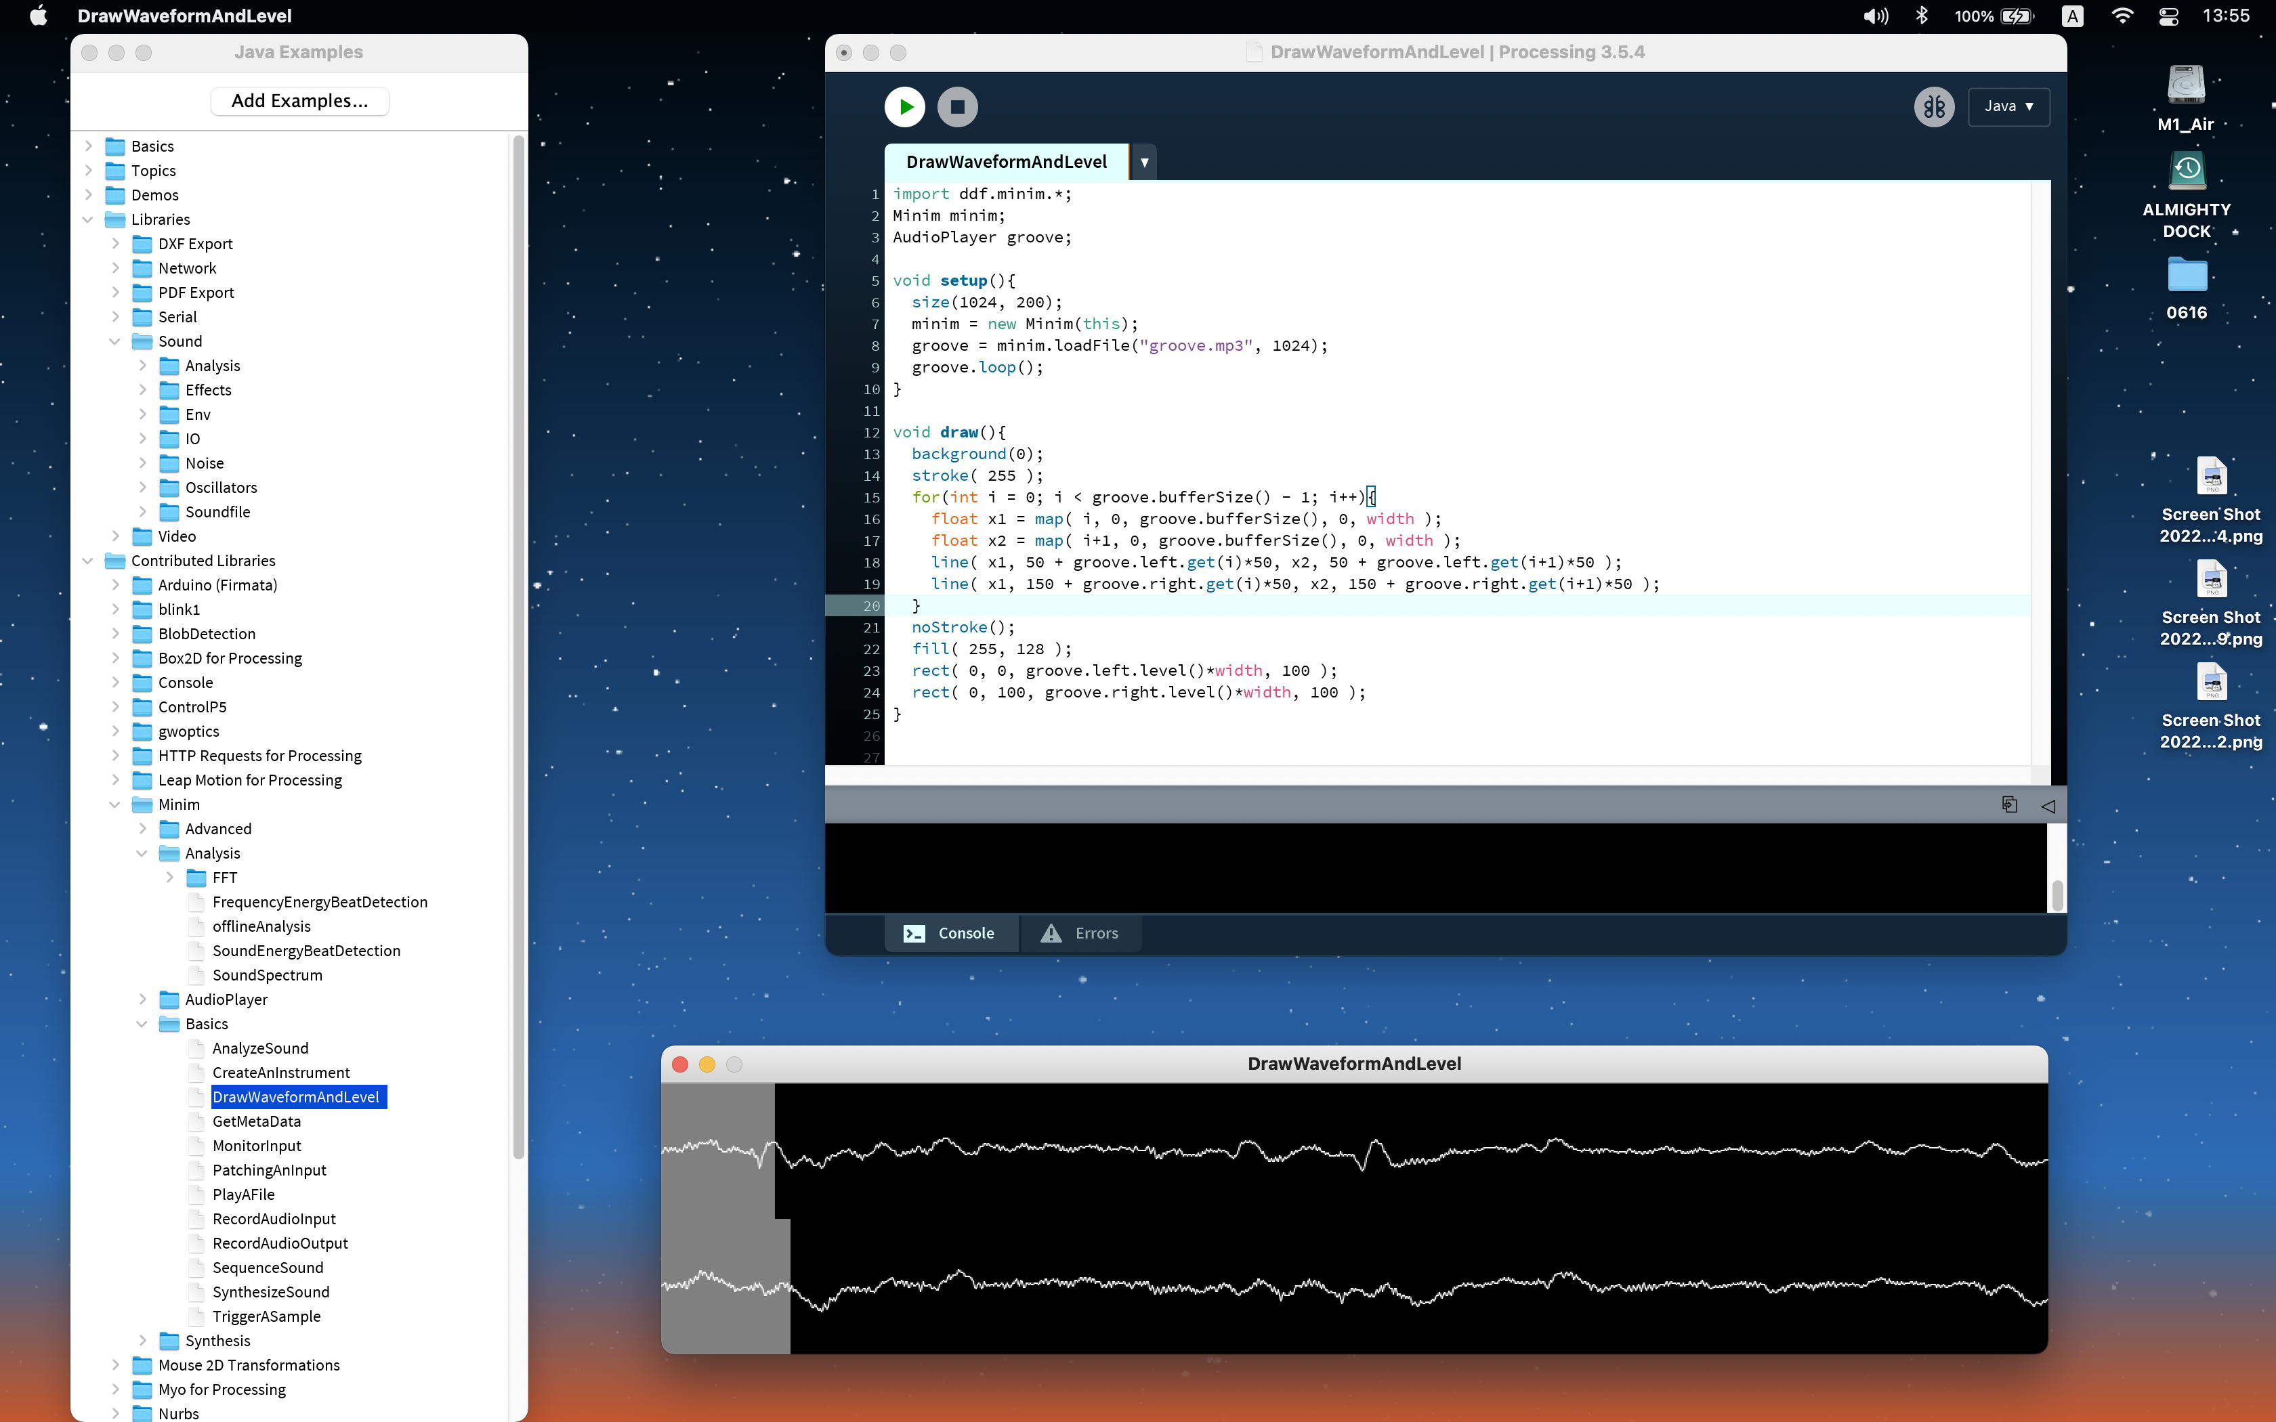Screen dimensions: 2276x1422
Task: Open the PlayAFile example sketch
Action: [x=244, y=1194]
